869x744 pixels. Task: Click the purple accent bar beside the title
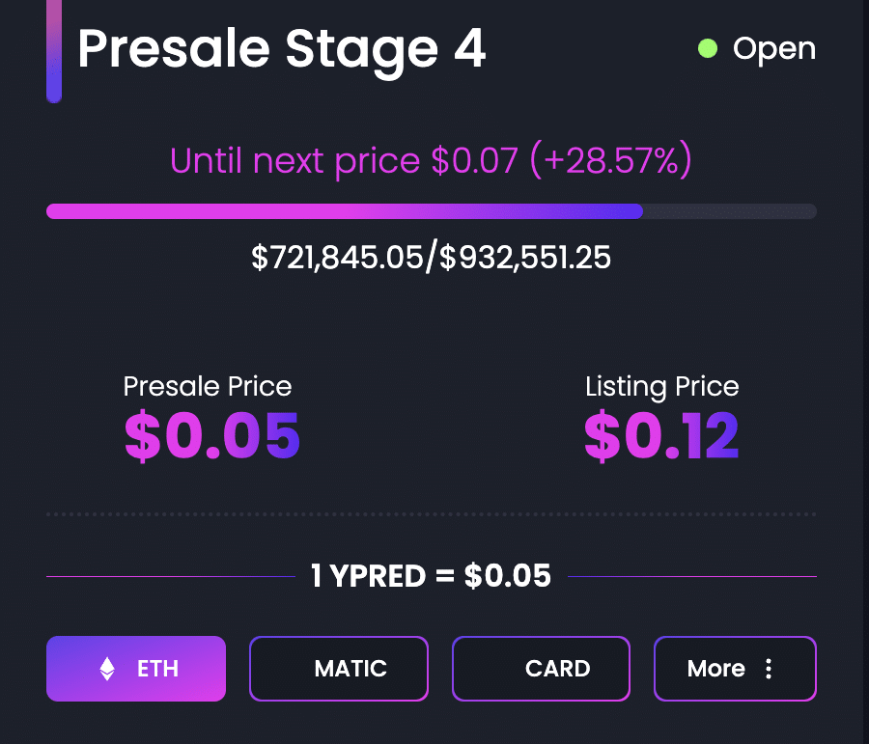point(54,51)
